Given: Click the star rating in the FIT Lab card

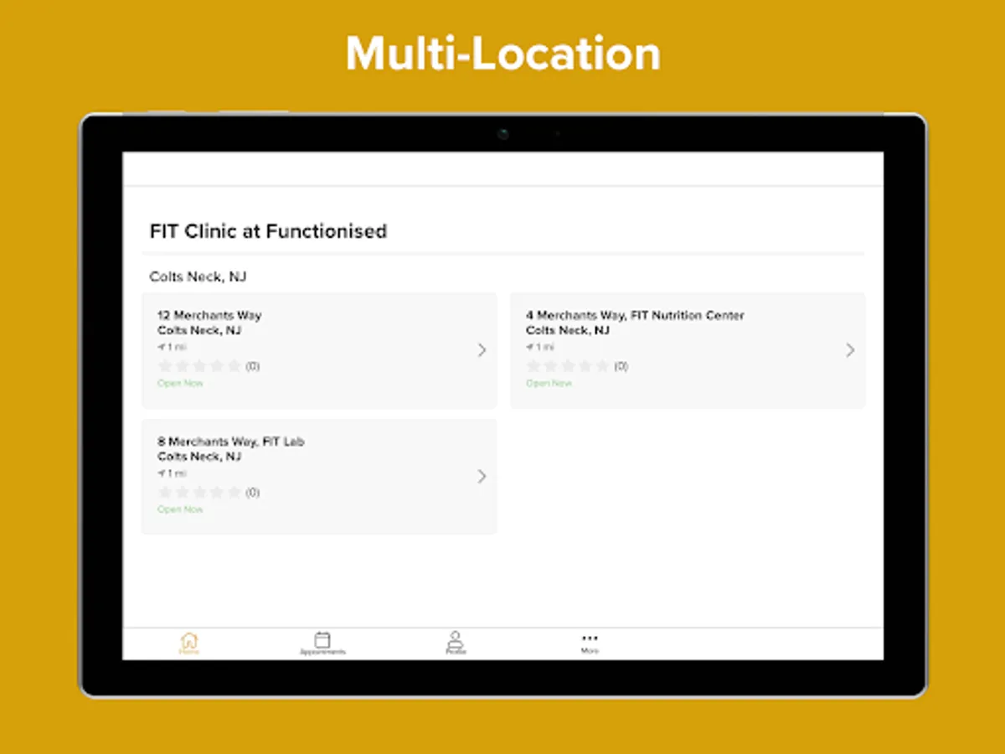Looking at the screenshot, I should point(199,492).
